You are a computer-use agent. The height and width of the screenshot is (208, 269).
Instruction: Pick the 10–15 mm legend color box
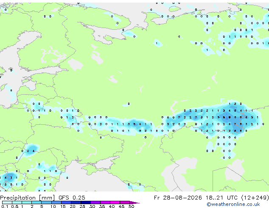(56, 202)
